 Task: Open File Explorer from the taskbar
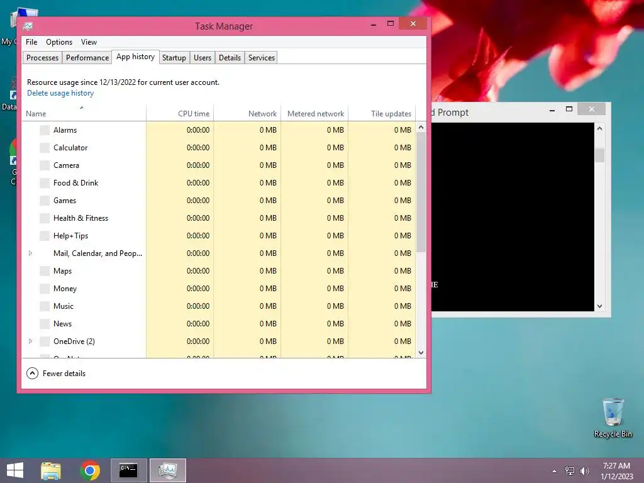point(51,470)
